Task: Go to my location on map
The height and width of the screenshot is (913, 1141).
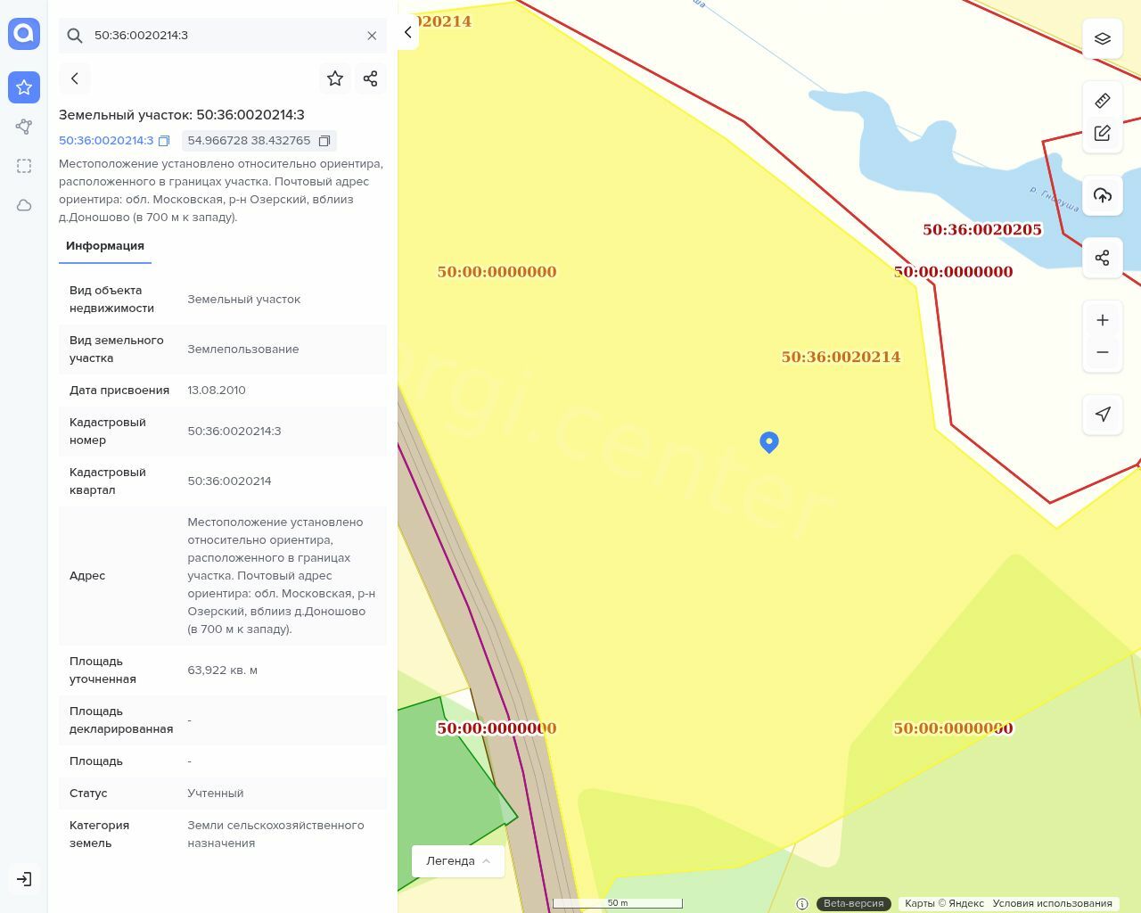Action: coord(1102,414)
